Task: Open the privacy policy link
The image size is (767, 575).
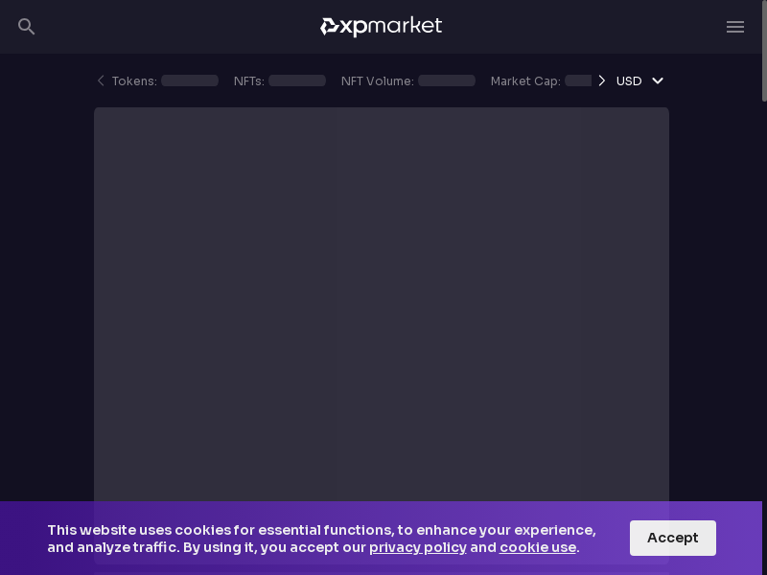Action: tap(418, 547)
